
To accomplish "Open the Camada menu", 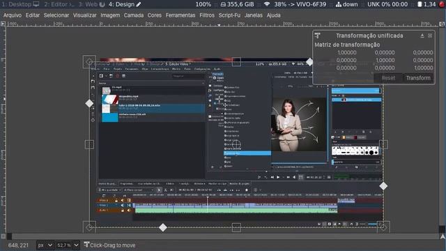I will (x=134, y=15).
